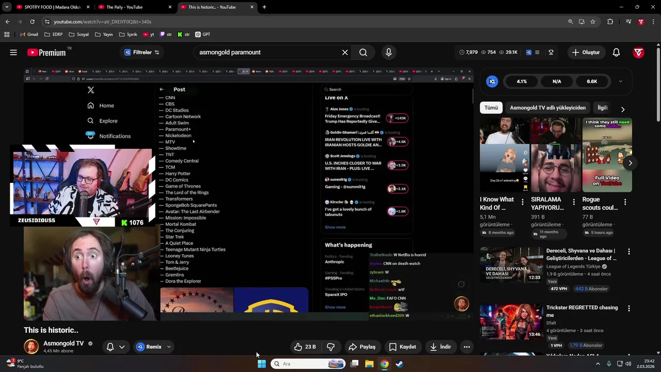This screenshot has height=372, width=661.
Task: Open Chrome media control icon
Action: pos(628,22)
